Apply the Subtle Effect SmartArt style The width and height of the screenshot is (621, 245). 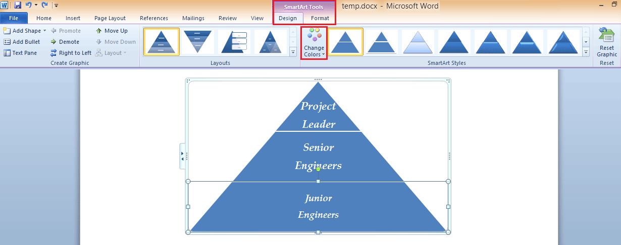(418, 41)
